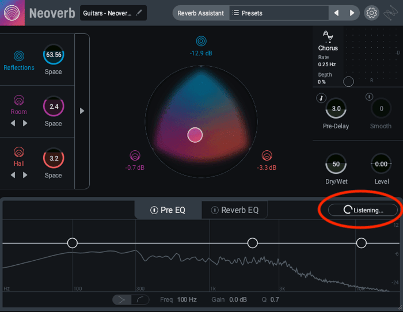Click the resize grip at bottom-right corner
The image size is (403, 312).
tap(400, 308)
